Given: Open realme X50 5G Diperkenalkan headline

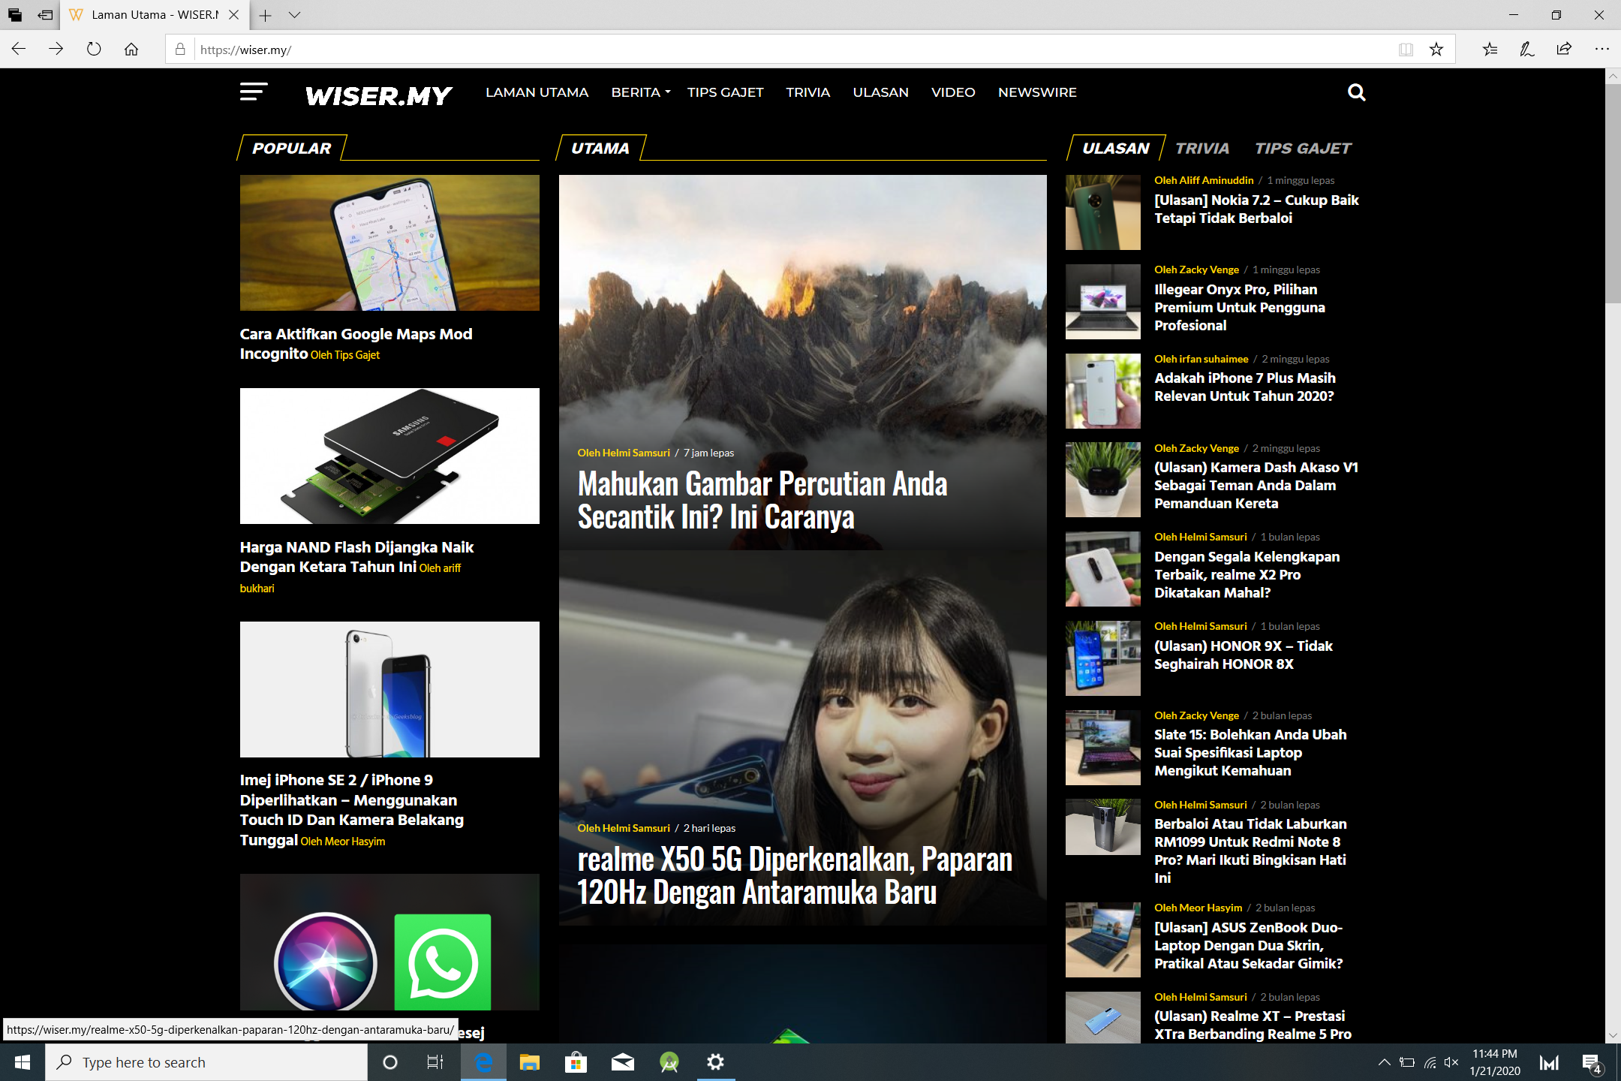Looking at the screenshot, I should pos(795,876).
